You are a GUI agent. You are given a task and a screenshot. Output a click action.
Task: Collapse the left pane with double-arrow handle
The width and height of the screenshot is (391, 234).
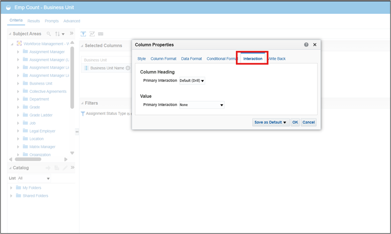[77, 132]
